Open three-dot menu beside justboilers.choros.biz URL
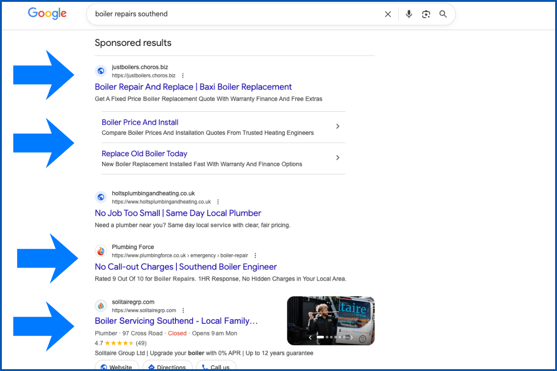 pyautogui.click(x=182, y=75)
